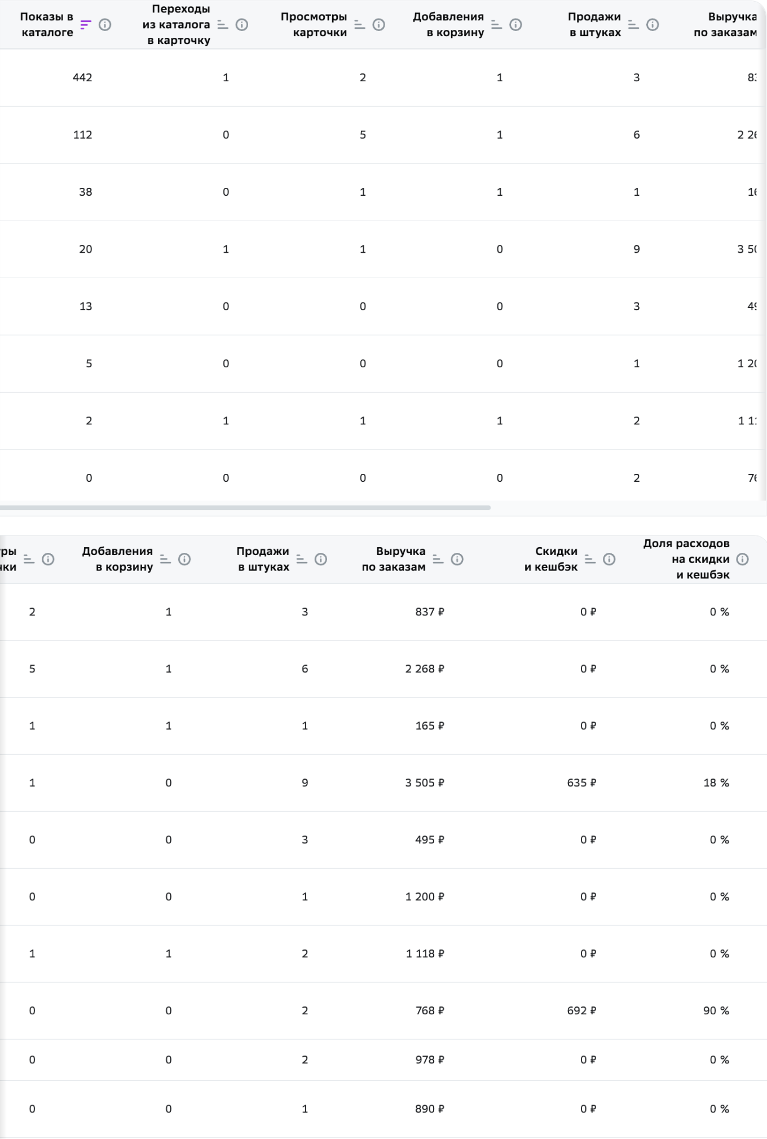The image size is (767, 1139).
Task: Click the revenue cell 978 ₽
Action: (x=430, y=1060)
